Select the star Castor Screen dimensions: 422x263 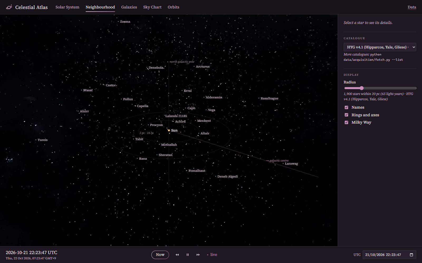pyautogui.click(x=111, y=85)
